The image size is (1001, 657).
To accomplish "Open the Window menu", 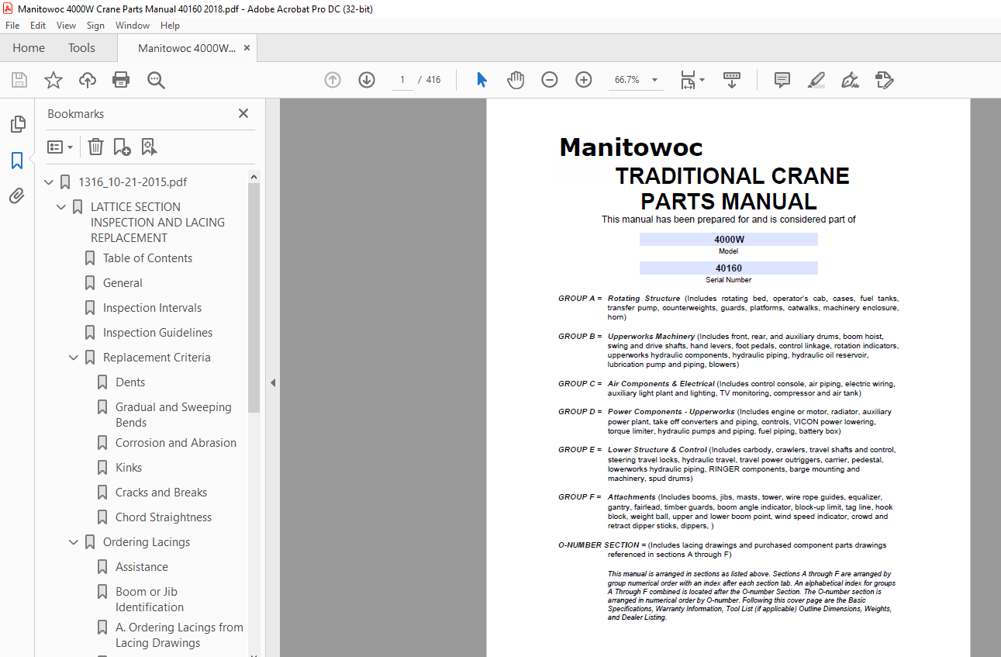I will coord(133,26).
